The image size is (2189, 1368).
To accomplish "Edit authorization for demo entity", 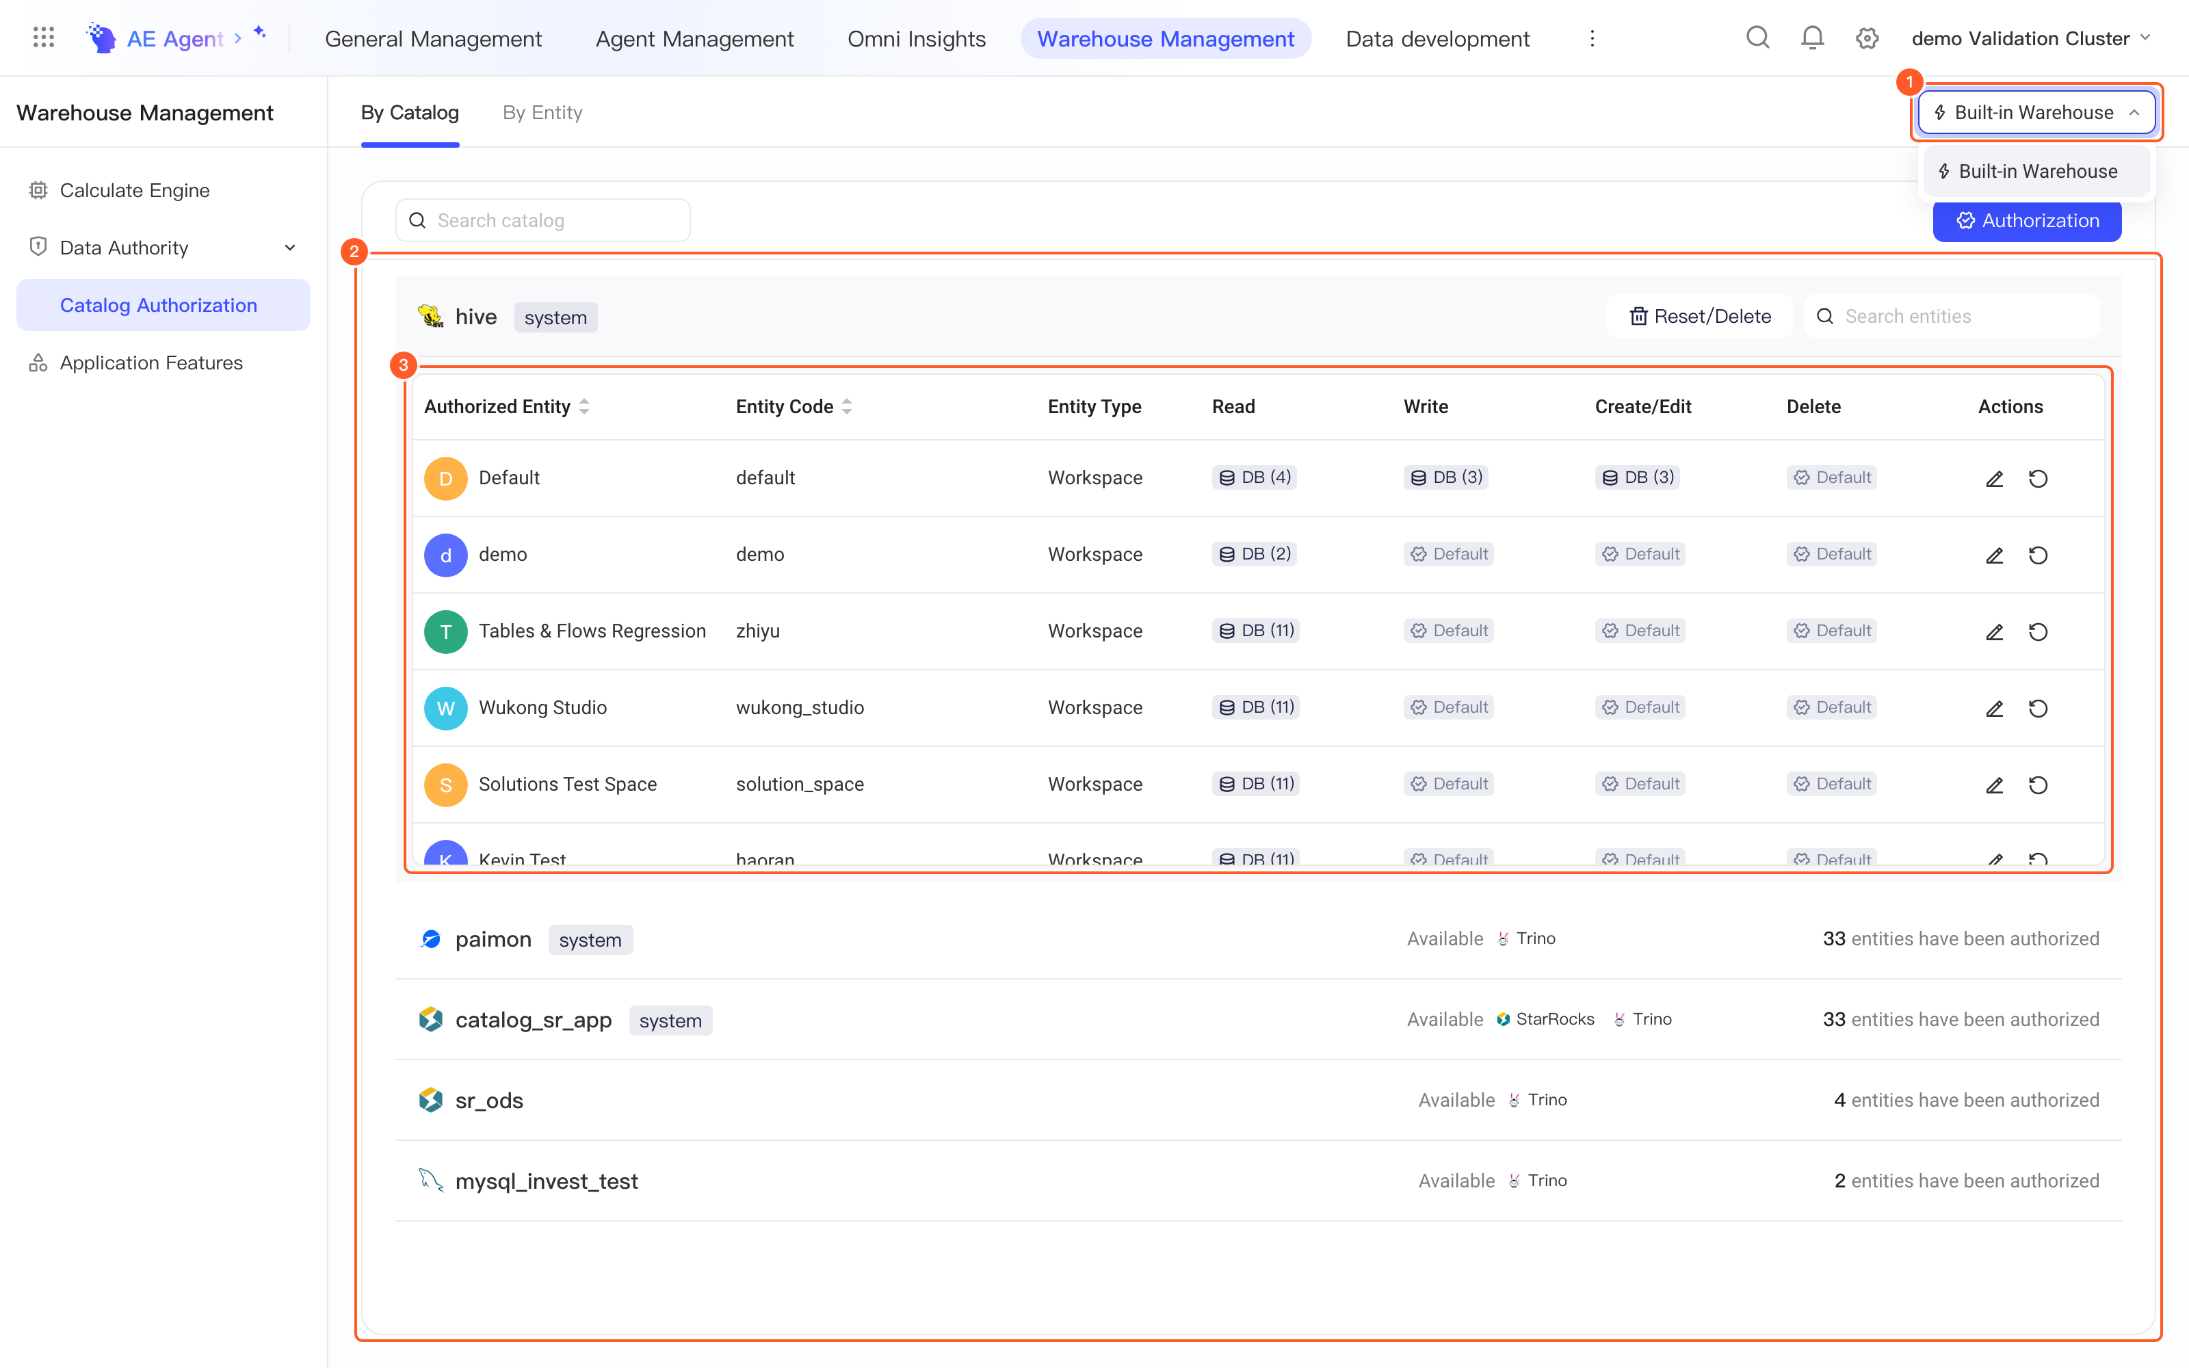I will pos(1993,555).
